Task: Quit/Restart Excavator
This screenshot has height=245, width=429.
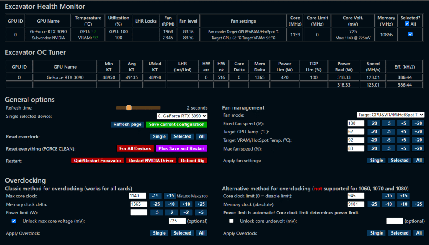Action: pyautogui.click(x=97, y=161)
